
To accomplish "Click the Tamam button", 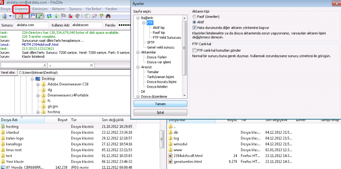I will [x=161, y=104].
